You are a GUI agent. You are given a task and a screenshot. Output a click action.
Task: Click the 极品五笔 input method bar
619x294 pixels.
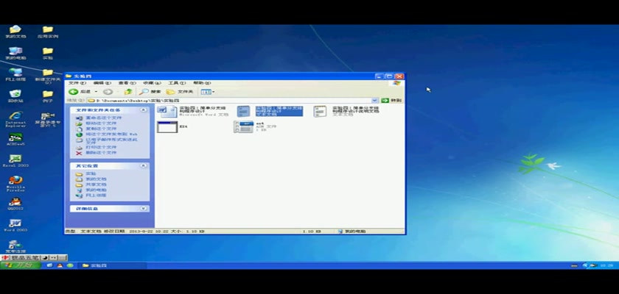click(x=34, y=258)
